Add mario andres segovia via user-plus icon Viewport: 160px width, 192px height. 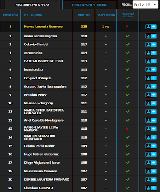pos(151,36)
